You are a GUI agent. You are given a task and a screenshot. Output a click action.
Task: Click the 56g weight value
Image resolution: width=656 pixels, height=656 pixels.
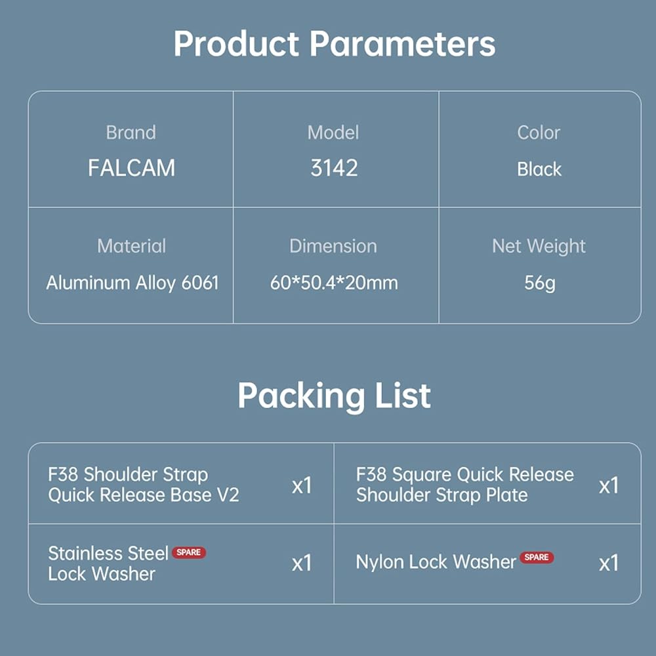539,283
